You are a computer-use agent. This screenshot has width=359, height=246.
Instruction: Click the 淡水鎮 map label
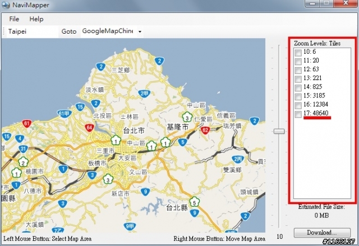tap(94, 90)
